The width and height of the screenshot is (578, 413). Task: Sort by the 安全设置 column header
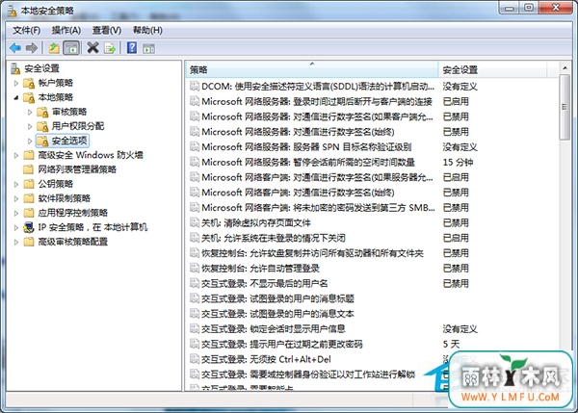(x=492, y=69)
